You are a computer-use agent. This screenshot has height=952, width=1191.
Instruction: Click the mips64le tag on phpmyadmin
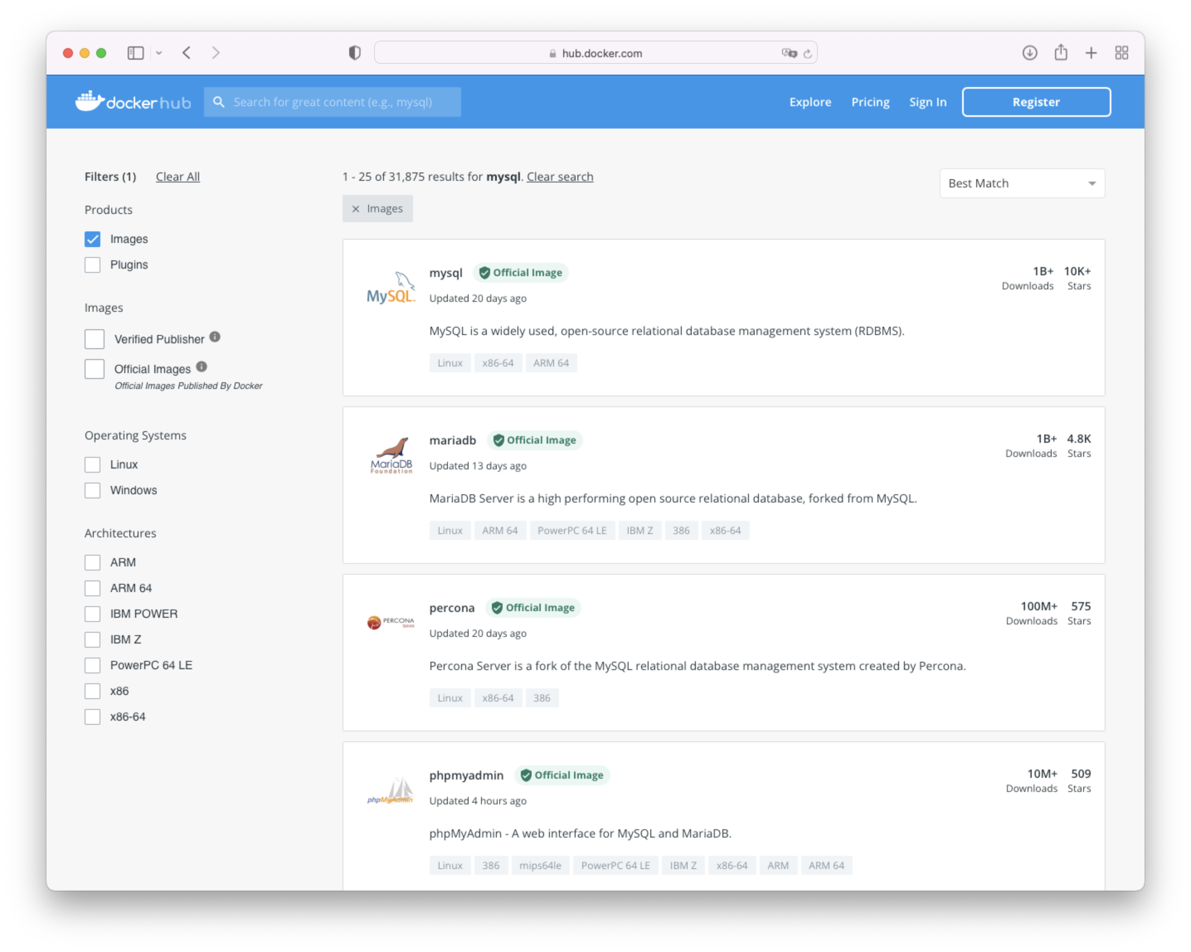pyautogui.click(x=540, y=865)
